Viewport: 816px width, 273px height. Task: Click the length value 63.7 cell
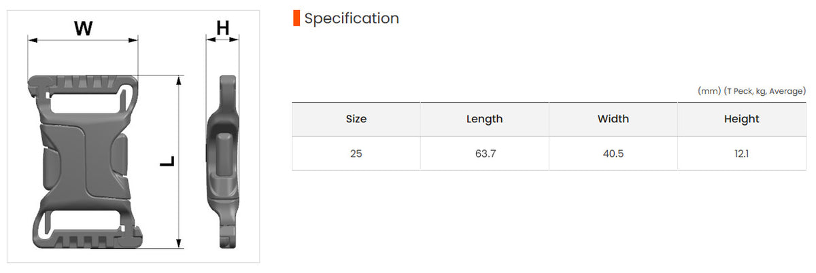(x=484, y=153)
